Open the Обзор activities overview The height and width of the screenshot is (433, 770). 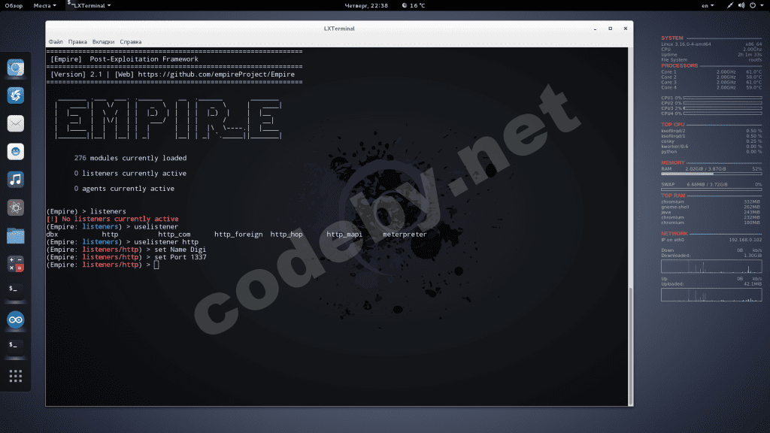14,5
